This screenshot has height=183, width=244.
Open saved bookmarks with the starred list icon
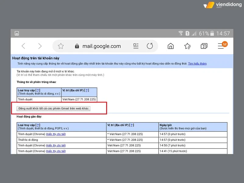point(187,46)
